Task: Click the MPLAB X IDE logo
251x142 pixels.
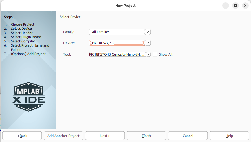Action: [28, 97]
